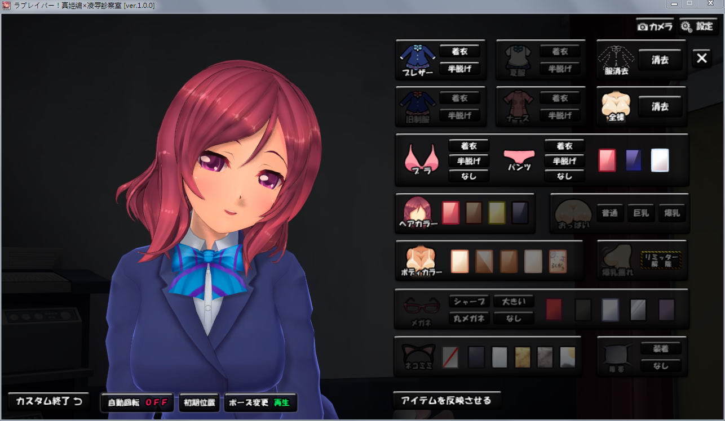Click アイテムを反映させる apply items button
Image resolution: width=725 pixels, height=421 pixels.
pos(447,401)
